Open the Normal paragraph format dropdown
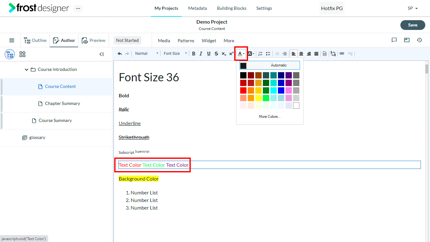Viewport: 430px width, 242px height. click(147, 54)
